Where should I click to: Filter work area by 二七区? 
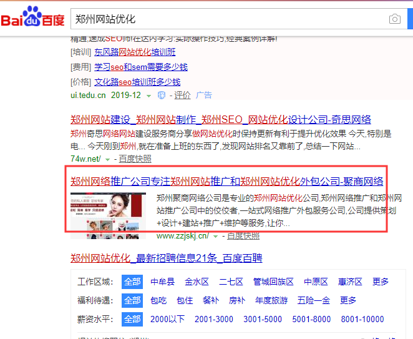[231, 282]
